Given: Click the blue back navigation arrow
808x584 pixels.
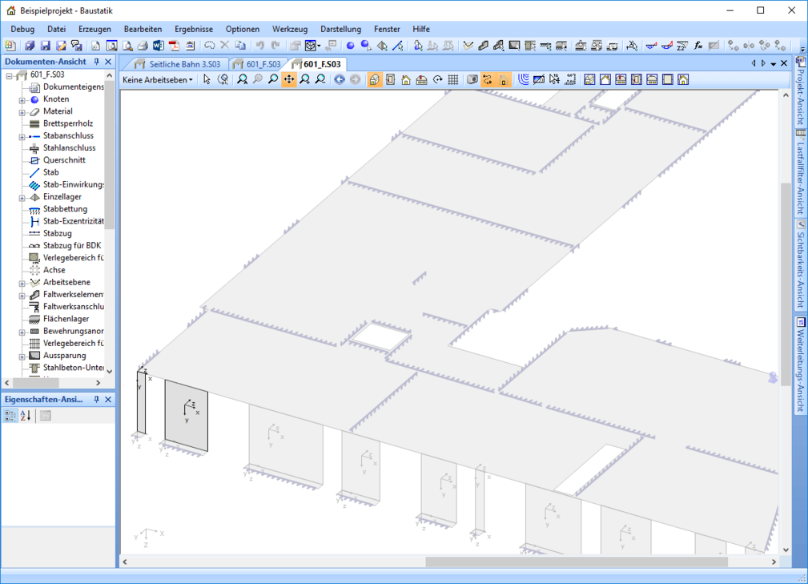Looking at the screenshot, I should tap(340, 79).
